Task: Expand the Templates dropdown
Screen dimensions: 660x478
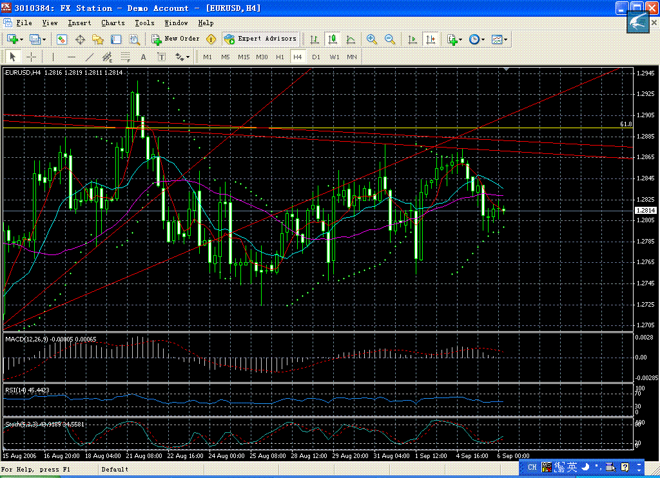Action: 500,39
